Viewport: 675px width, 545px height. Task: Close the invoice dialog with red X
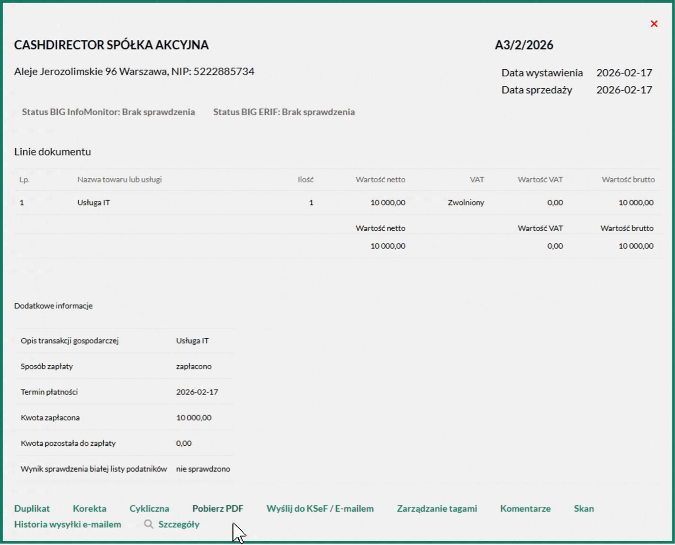click(x=654, y=24)
